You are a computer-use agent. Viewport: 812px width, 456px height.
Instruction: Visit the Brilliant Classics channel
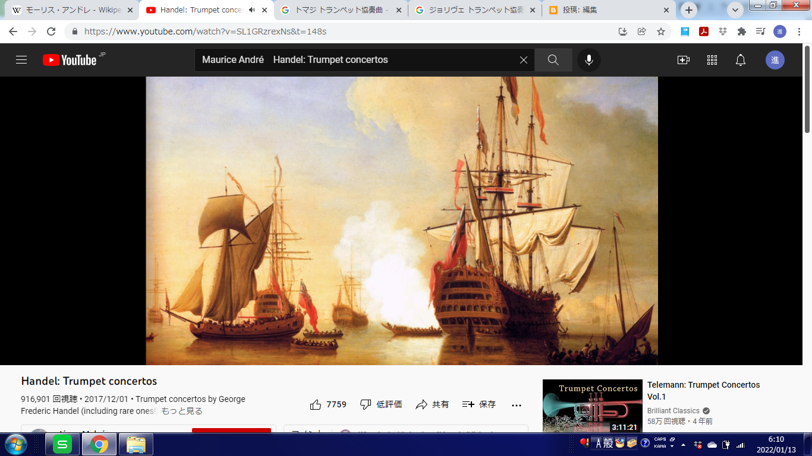(x=673, y=411)
